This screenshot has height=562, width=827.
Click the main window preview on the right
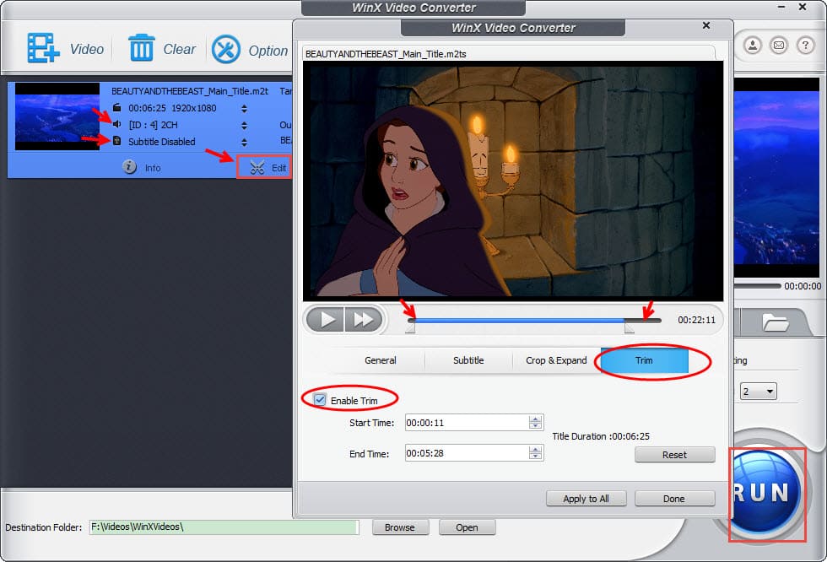[x=776, y=177]
